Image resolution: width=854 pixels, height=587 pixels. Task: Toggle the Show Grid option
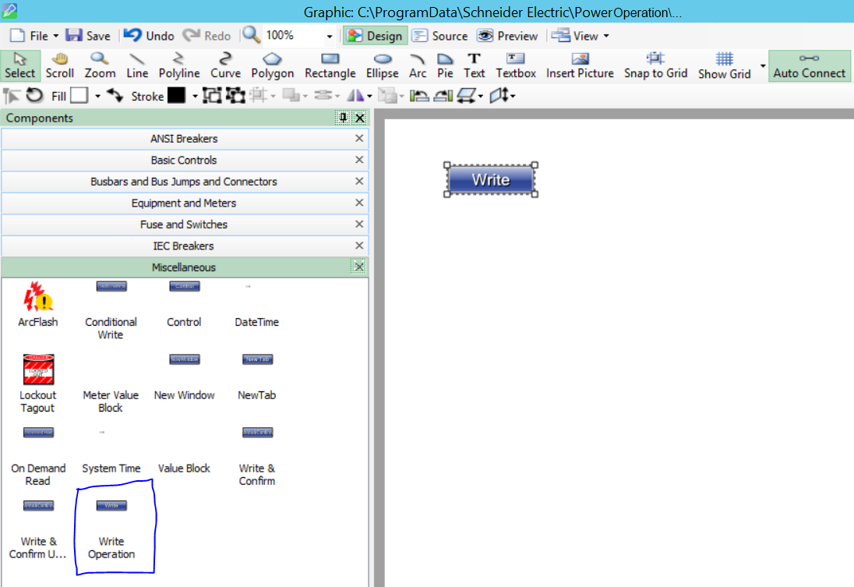click(x=724, y=65)
